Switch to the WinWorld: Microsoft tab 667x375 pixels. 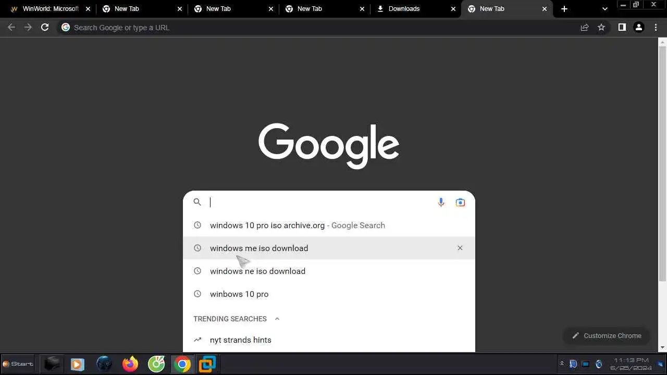click(51, 9)
